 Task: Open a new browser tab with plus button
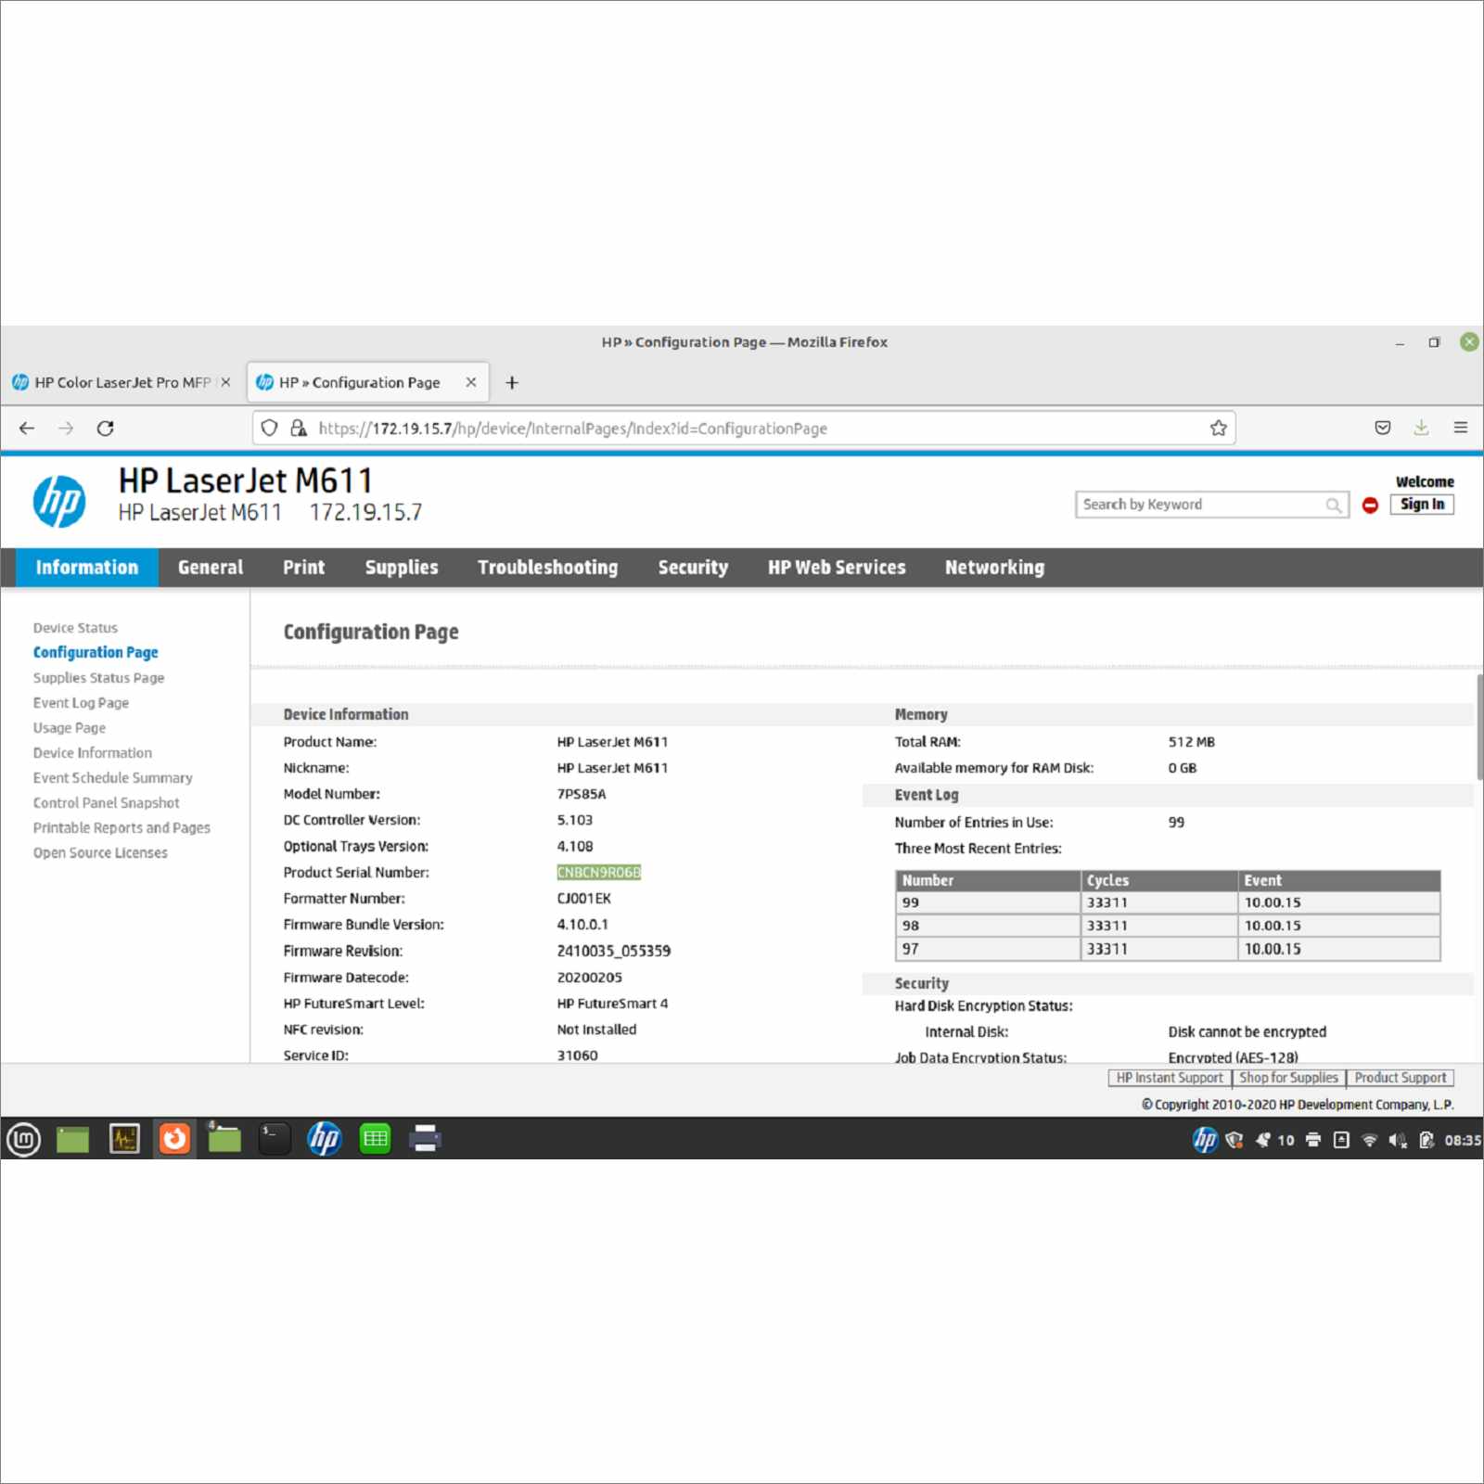[511, 382]
